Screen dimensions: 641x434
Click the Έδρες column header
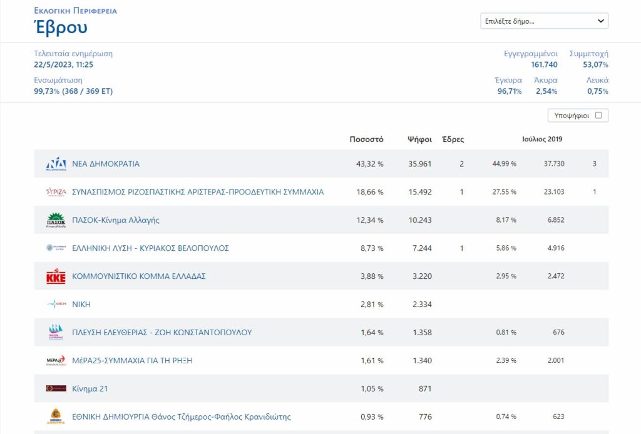tap(453, 139)
